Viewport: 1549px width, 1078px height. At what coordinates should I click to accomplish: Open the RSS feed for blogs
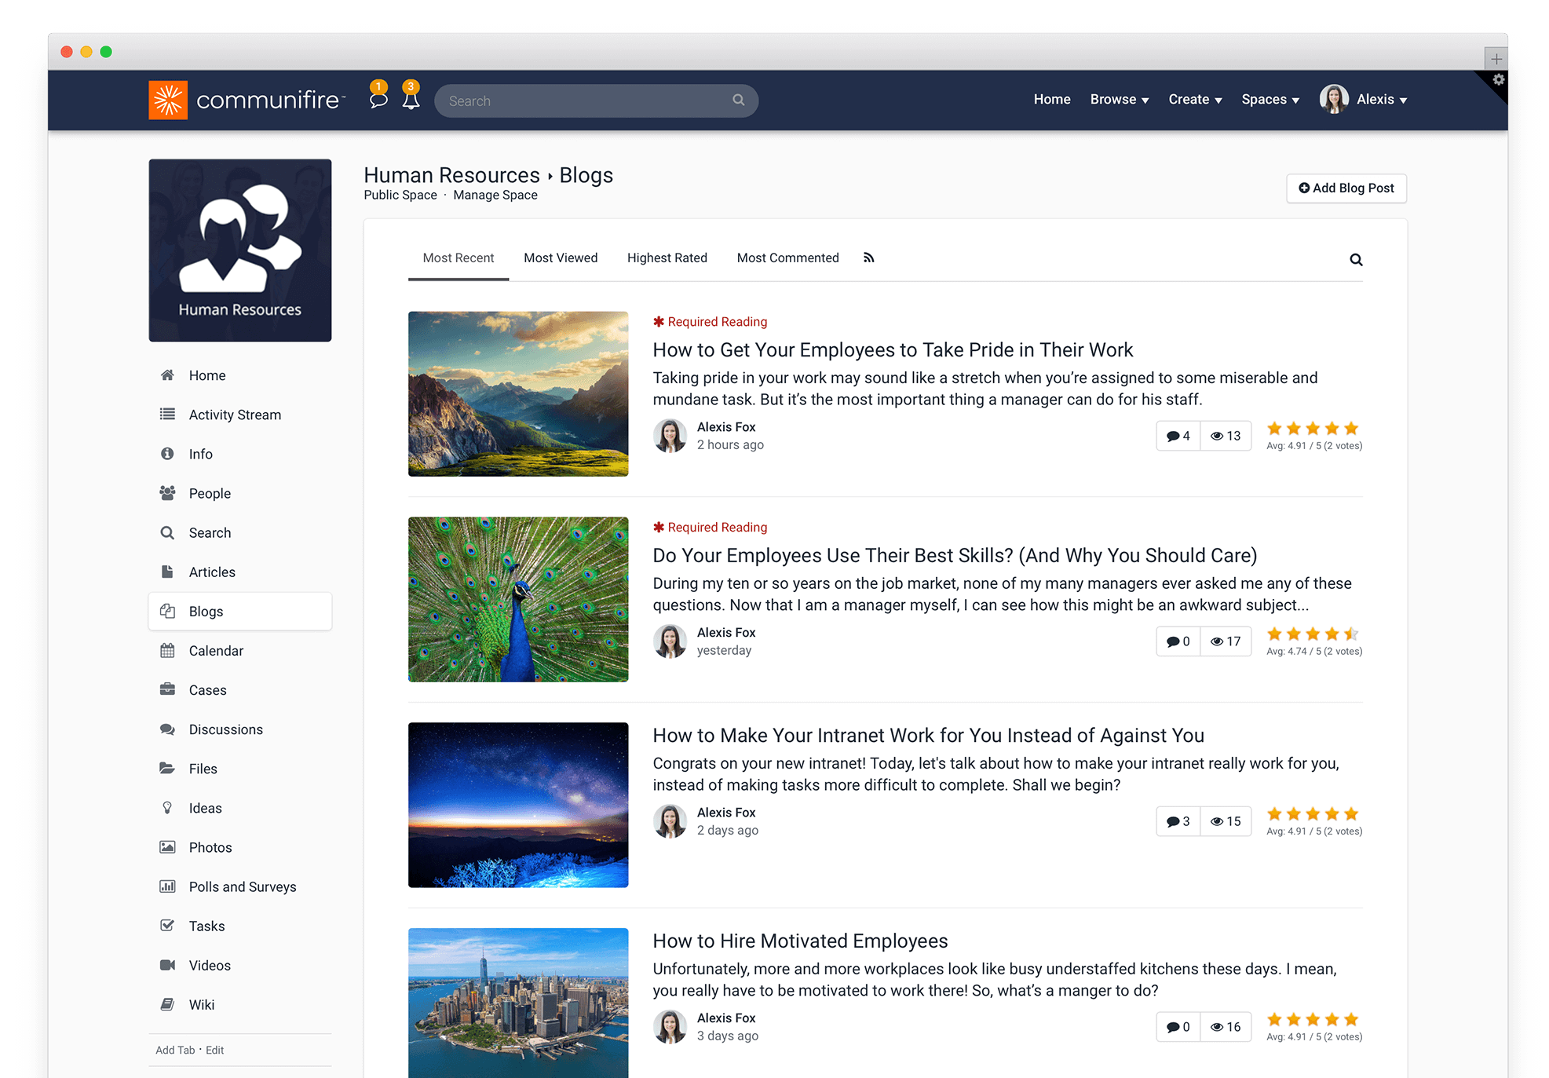tap(868, 258)
